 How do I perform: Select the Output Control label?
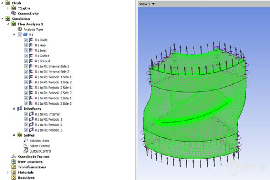pos(40,151)
